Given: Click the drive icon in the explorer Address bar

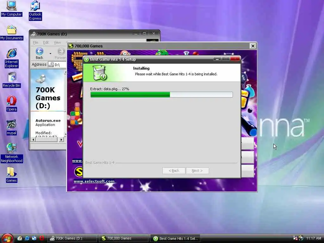Looking at the screenshot, I should click(51, 65).
